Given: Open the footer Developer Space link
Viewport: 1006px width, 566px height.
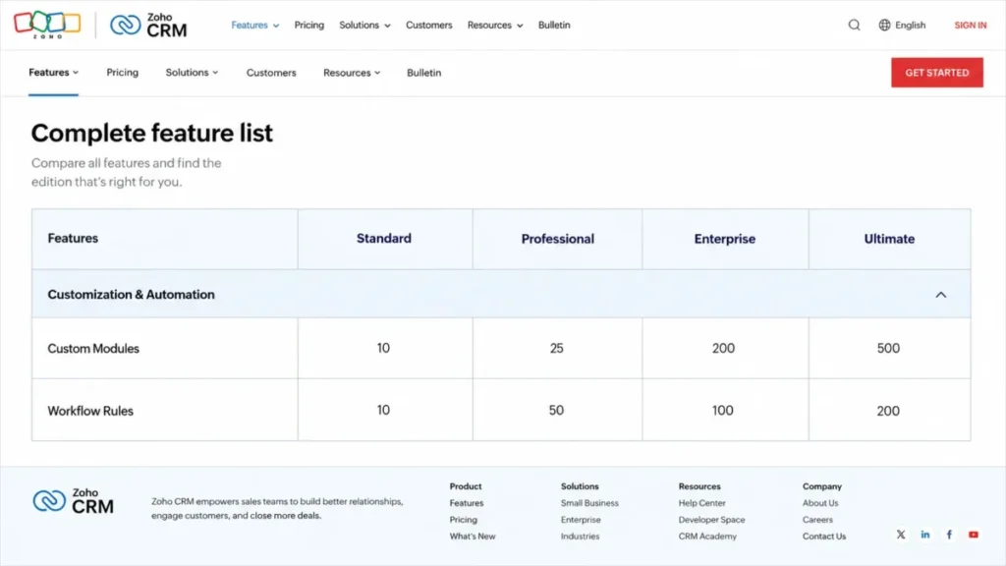Looking at the screenshot, I should click(711, 520).
